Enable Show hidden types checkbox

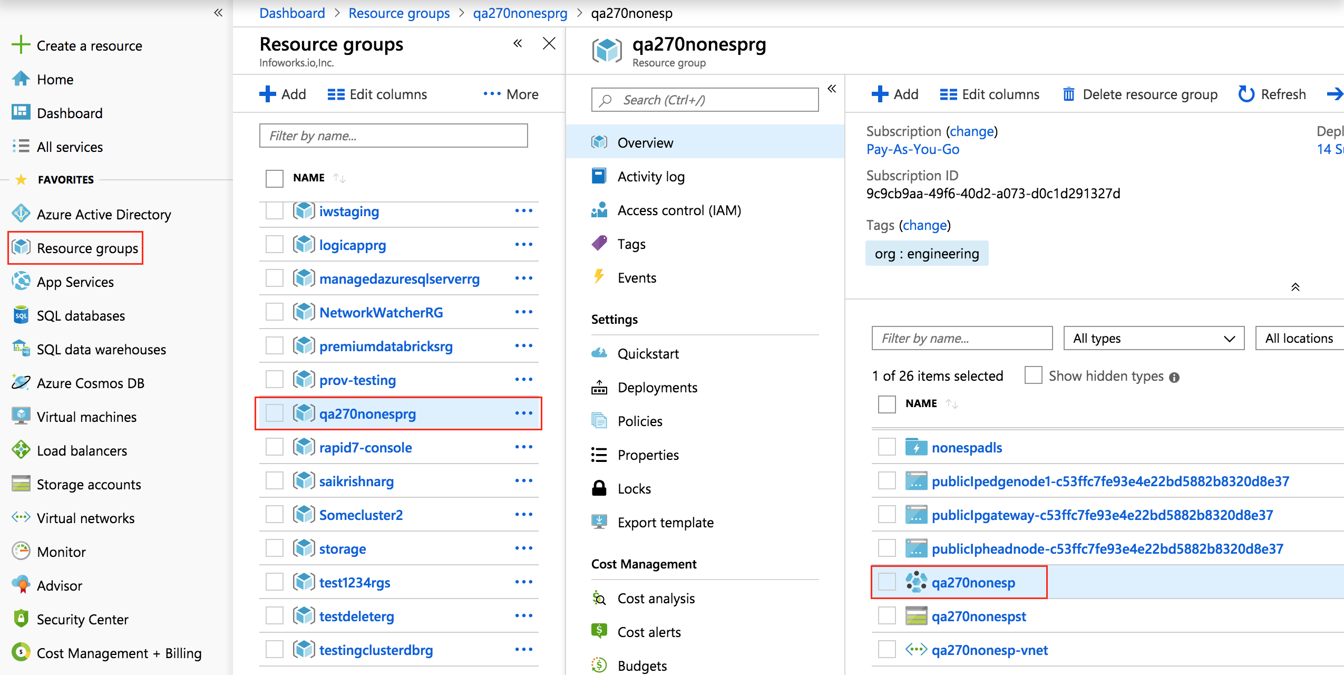coord(1033,375)
